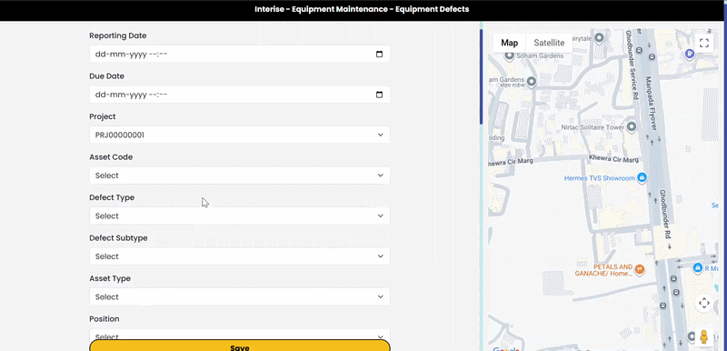Click the Petals and Ganache restaurant marker
Screen dimensions: 727x351
click(x=640, y=269)
